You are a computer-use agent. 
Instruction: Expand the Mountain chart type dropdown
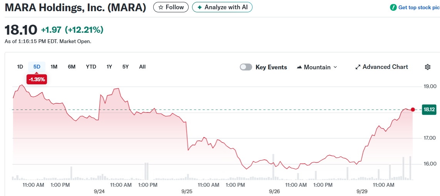pos(317,67)
